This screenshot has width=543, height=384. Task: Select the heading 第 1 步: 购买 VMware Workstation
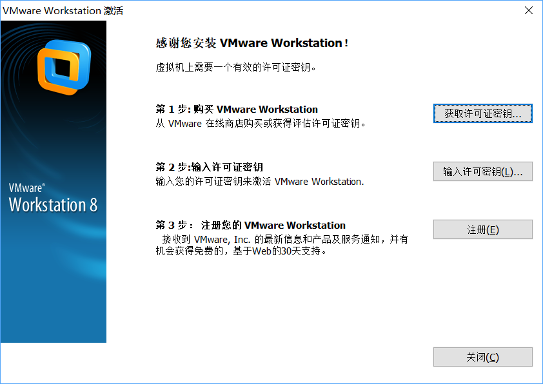point(237,110)
